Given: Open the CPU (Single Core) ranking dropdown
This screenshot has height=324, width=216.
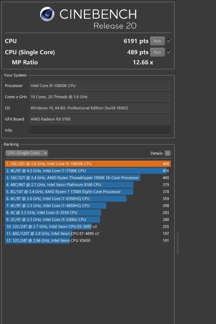Looking at the screenshot, I should [26, 153].
